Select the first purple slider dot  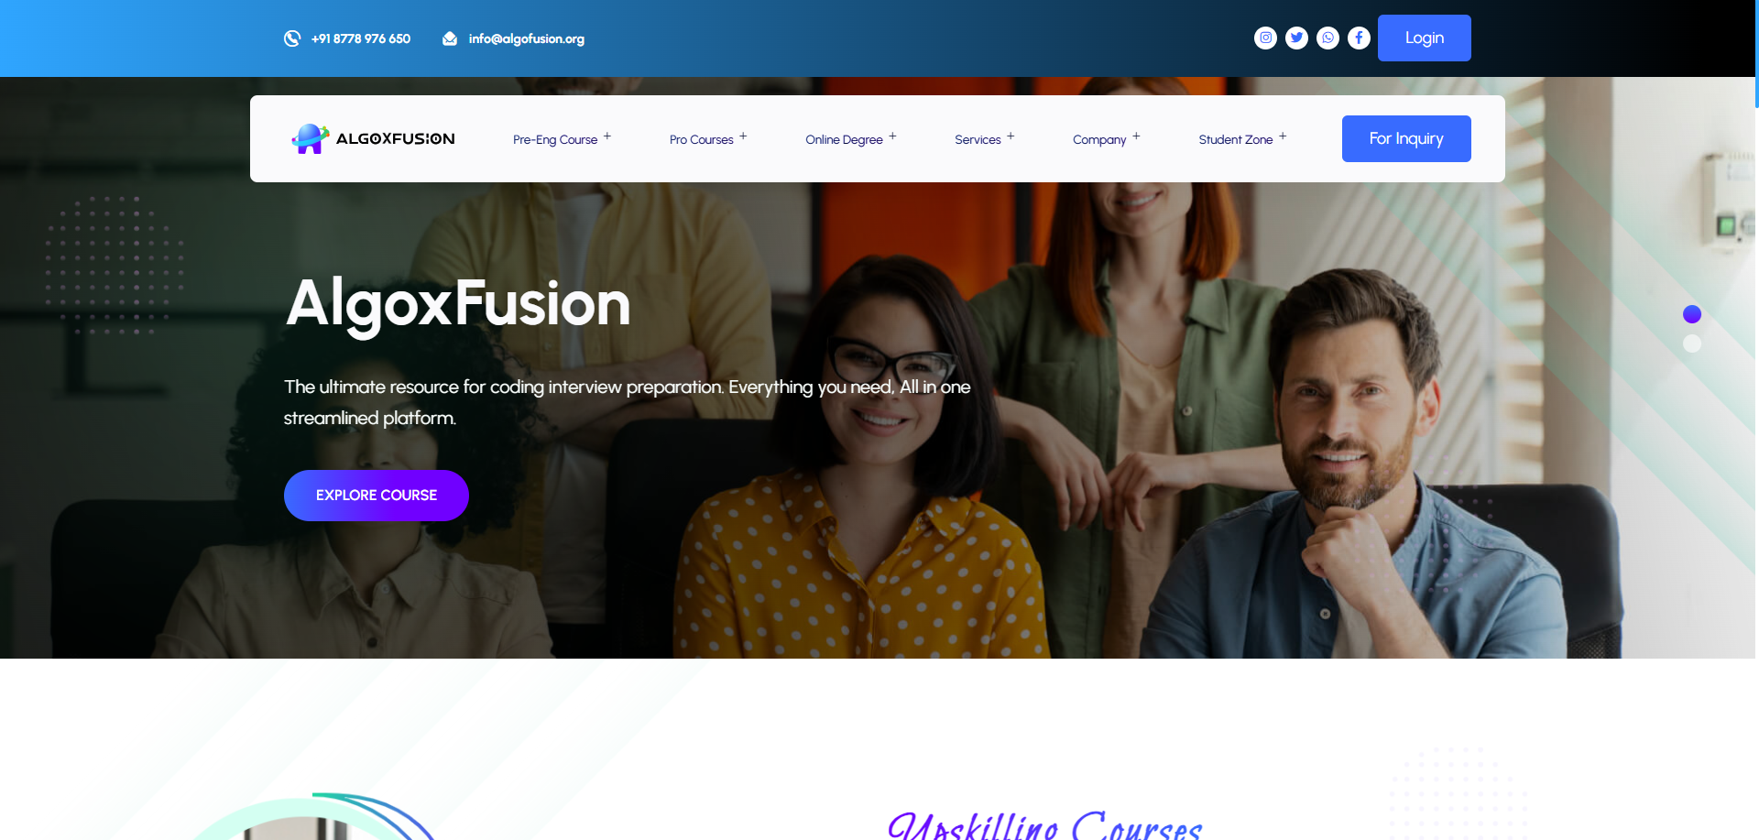click(x=1692, y=314)
